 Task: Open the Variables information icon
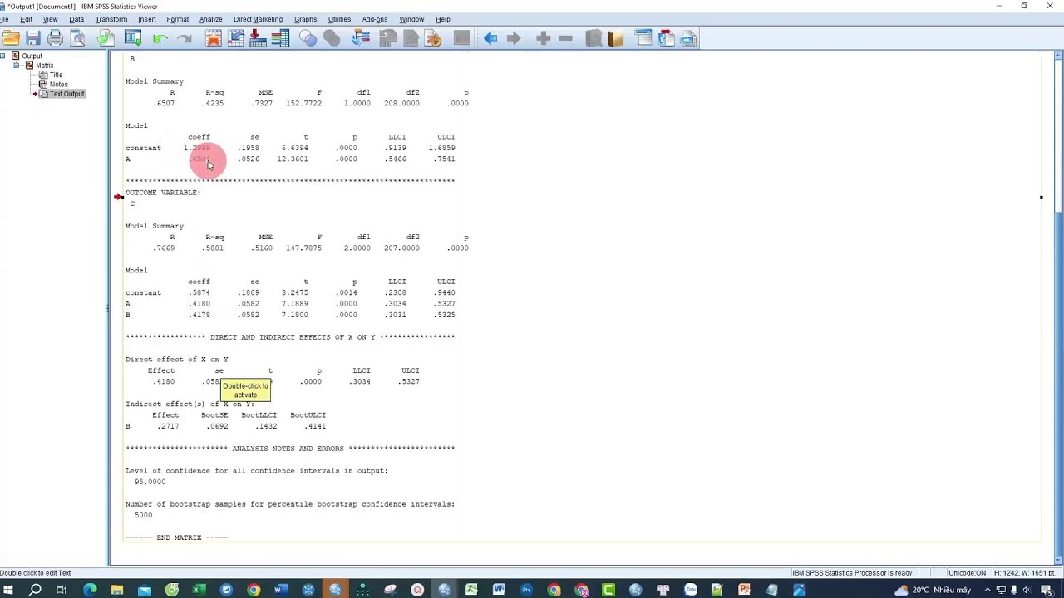click(280, 38)
